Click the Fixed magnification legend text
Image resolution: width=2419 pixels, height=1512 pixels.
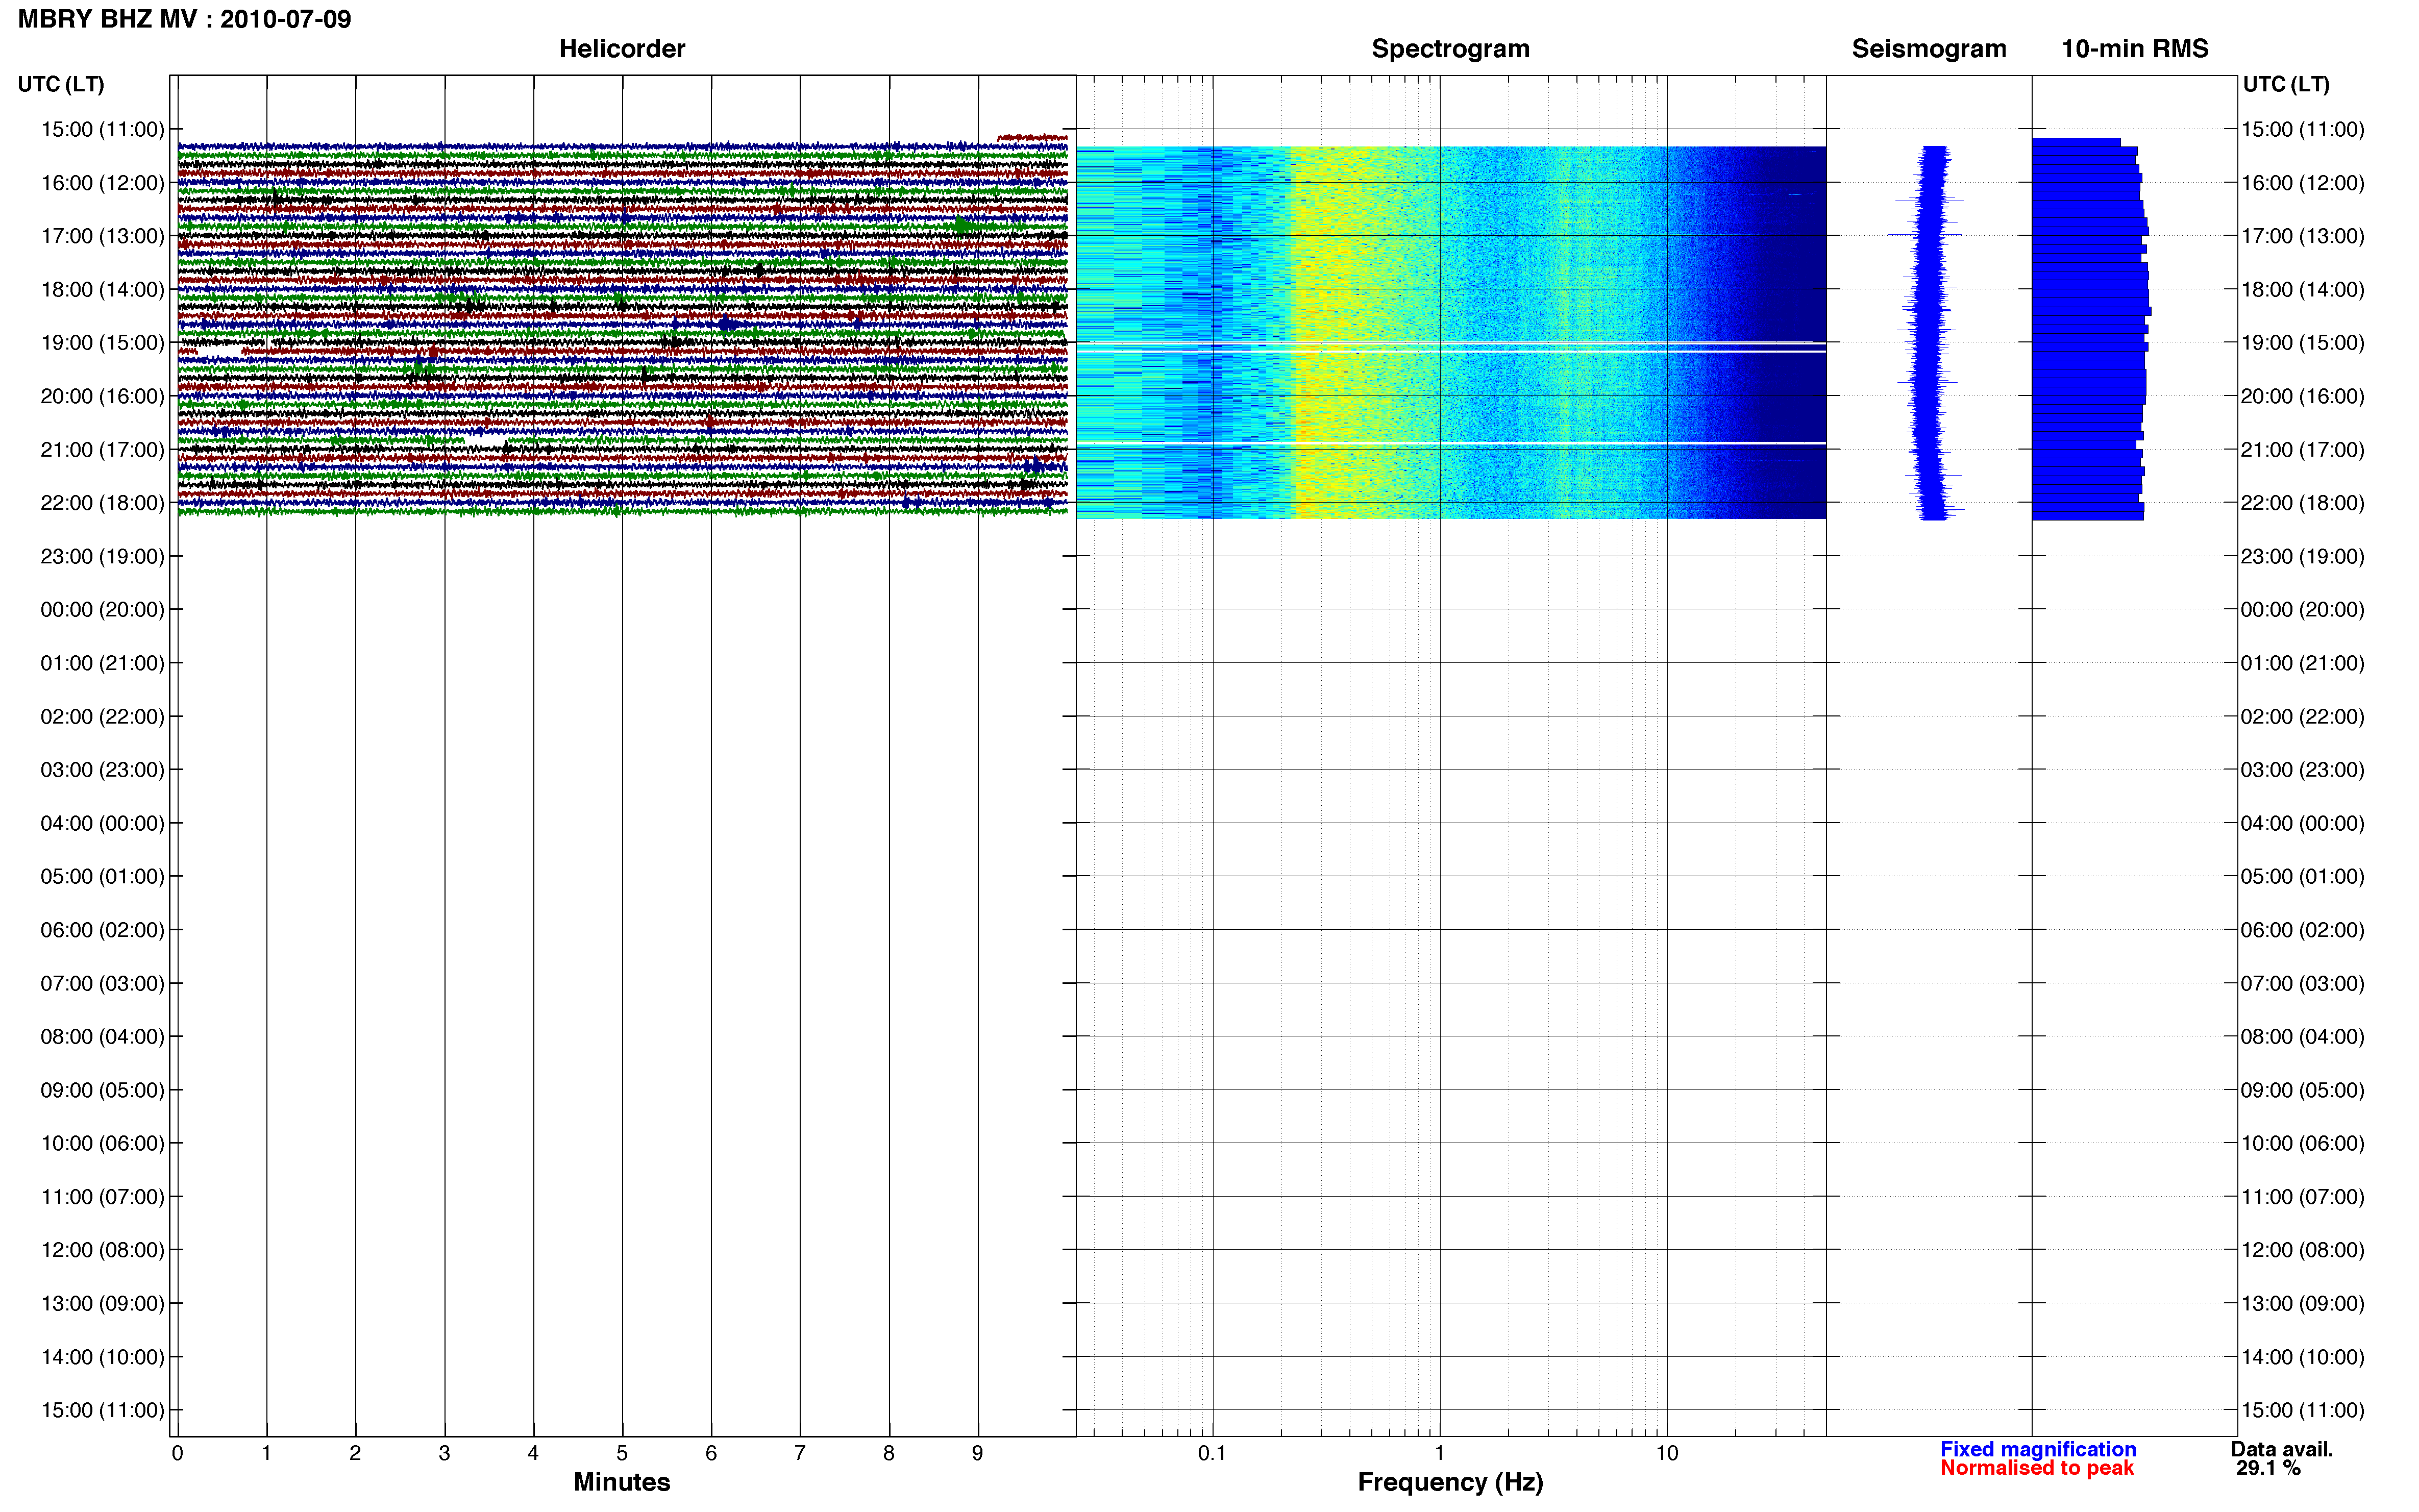click(x=2038, y=1449)
